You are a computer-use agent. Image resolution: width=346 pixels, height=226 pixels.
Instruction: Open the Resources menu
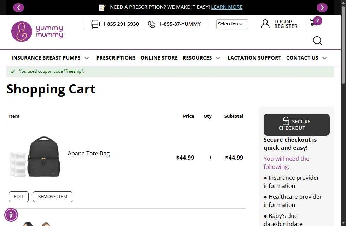click(197, 58)
